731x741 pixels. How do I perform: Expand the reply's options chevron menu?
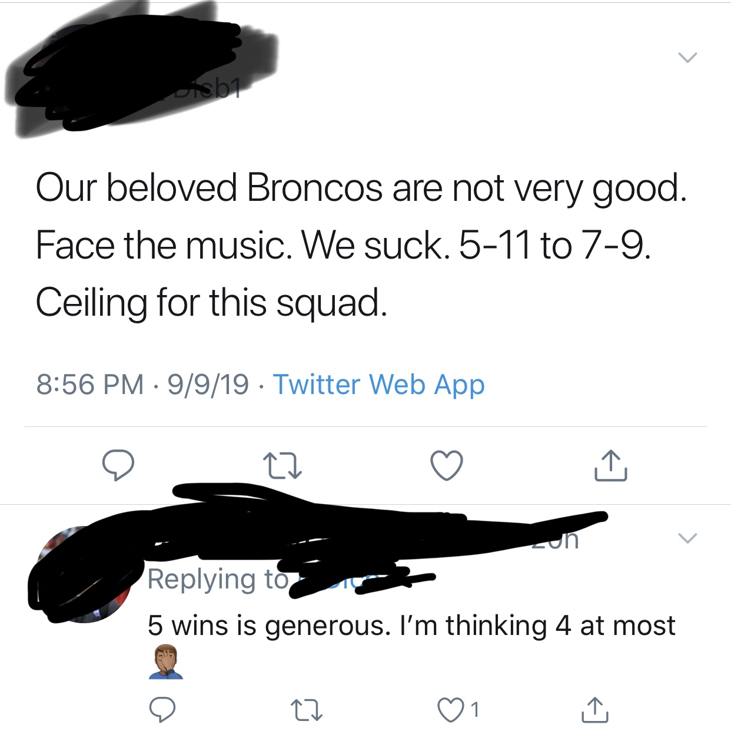tap(687, 538)
